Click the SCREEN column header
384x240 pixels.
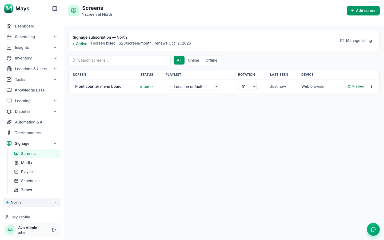(79, 75)
